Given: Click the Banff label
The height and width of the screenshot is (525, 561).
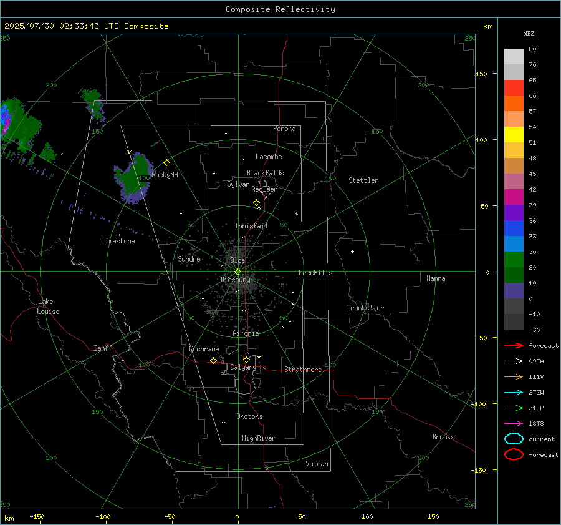Looking at the screenshot, I should tap(103, 348).
